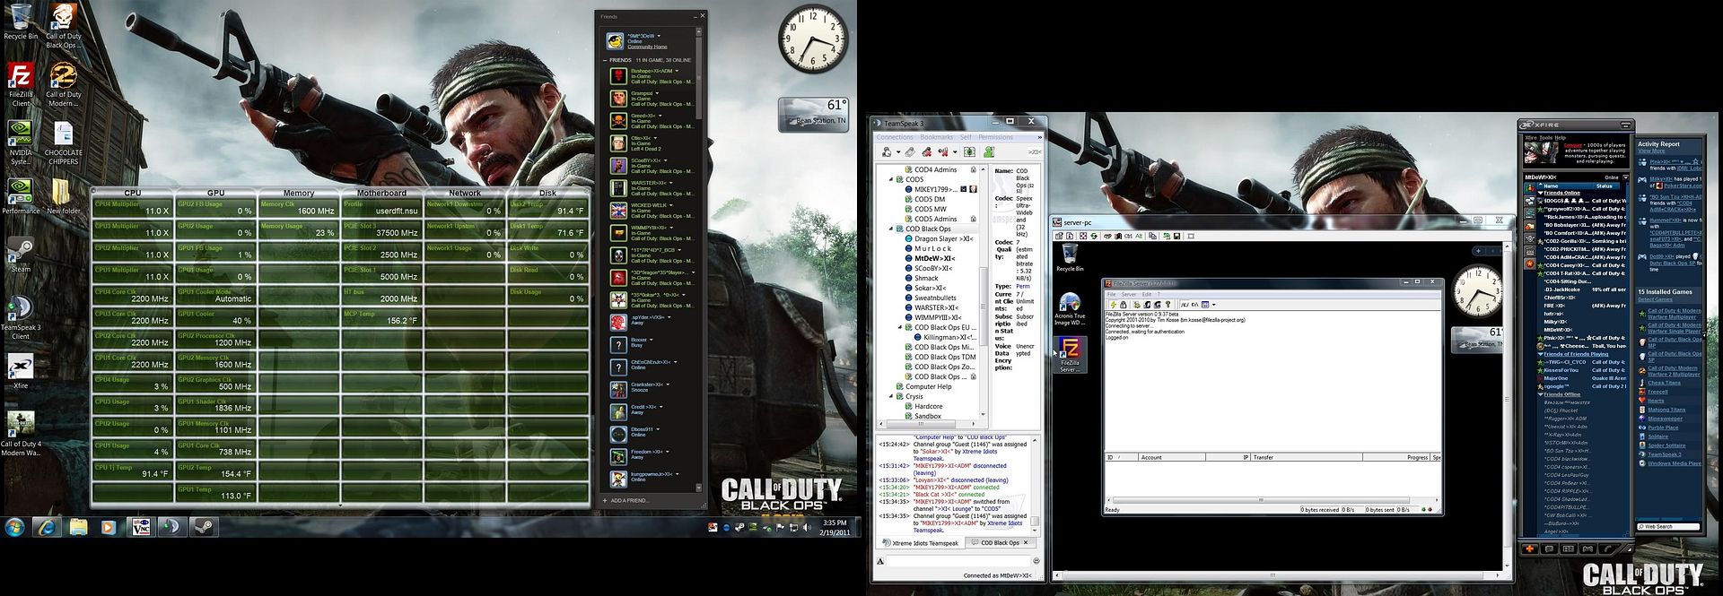This screenshot has height=596, width=1723.
Task: Open the TeamSpeak Connections menu
Action: point(895,137)
